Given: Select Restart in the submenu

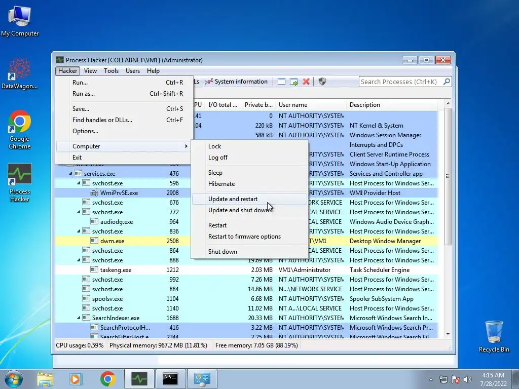Looking at the screenshot, I should pyautogui.click(x=249, y=225).
